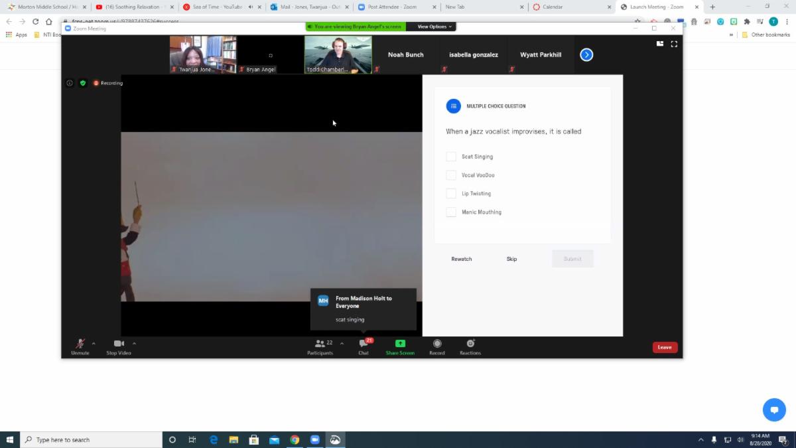Check the Manic Mouthing answer
Screen dimensions: 796x448
(x=451, y=212)
